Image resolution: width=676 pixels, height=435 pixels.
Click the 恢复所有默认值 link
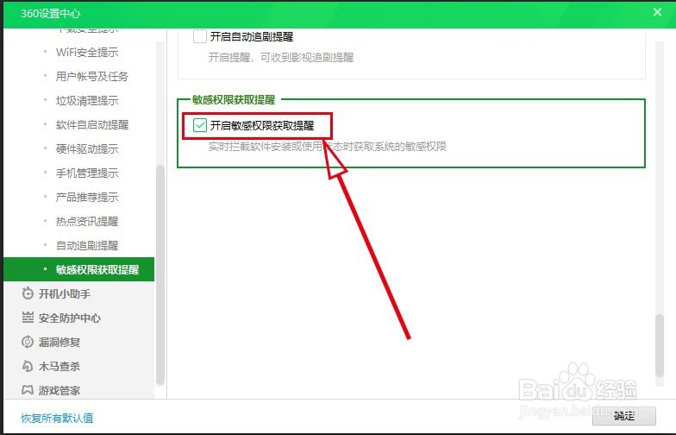(x=57, y=418)
